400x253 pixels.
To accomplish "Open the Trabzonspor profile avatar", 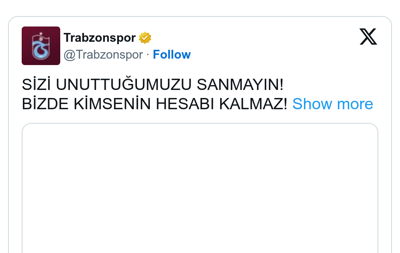I will click(41, 46).
